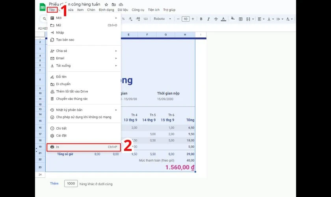Expand the Mới submenu
Image resolution: width=331 pixels, height=197 pixels.
click(84, 18)
